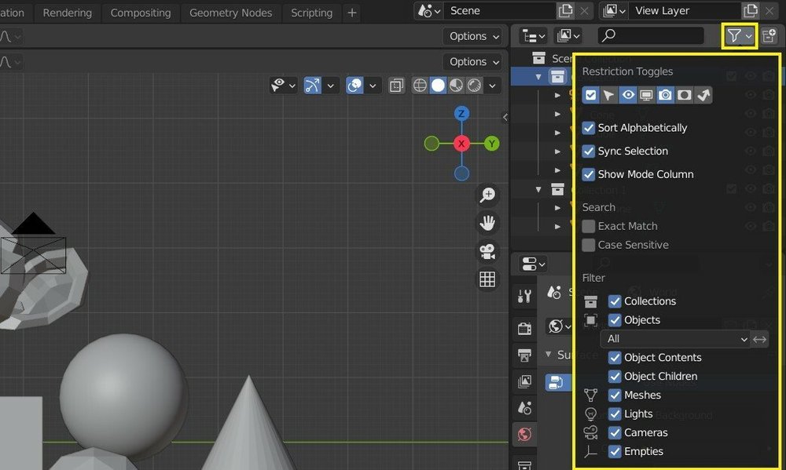This screenshot has height=470, width=786.
Task: Open the viewport Options dropdown
Action: tap(474, 36)
